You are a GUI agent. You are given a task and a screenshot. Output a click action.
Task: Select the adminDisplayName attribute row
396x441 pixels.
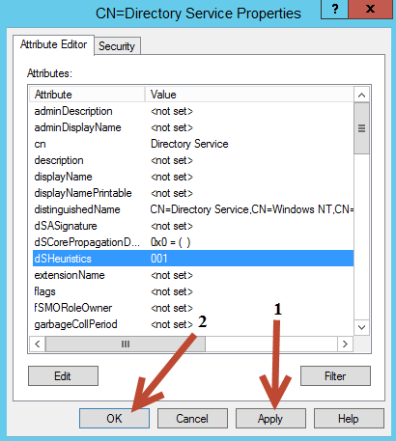click(x=193, y=127)
